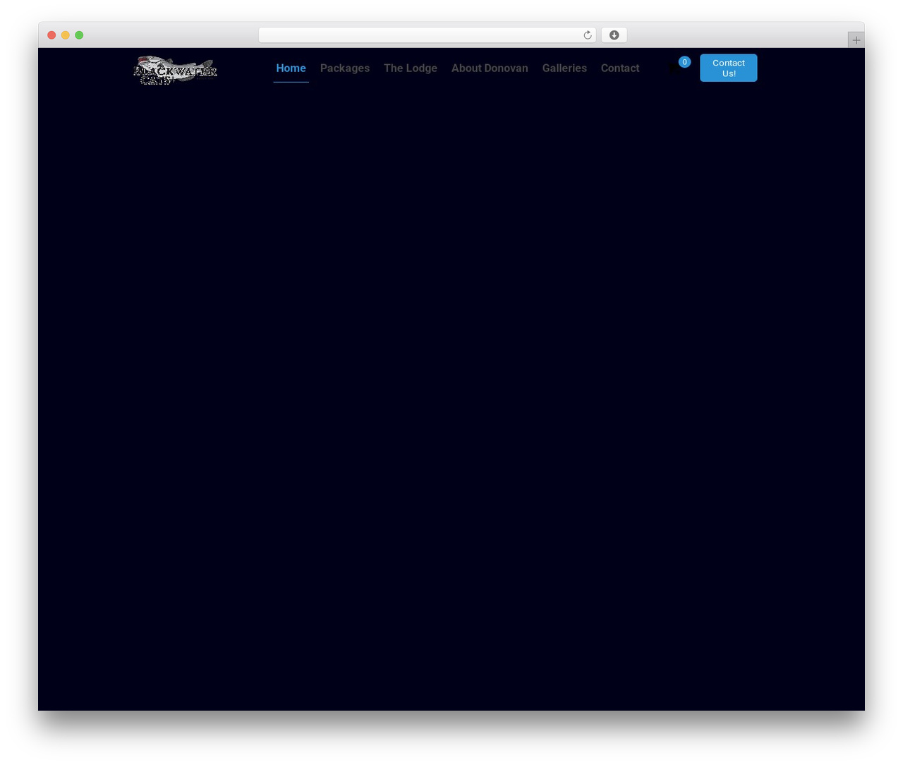Image resolution: width=903 pixels, height=765 pixels.
Task: Open The Lodge page
Action: pos(411,68)
